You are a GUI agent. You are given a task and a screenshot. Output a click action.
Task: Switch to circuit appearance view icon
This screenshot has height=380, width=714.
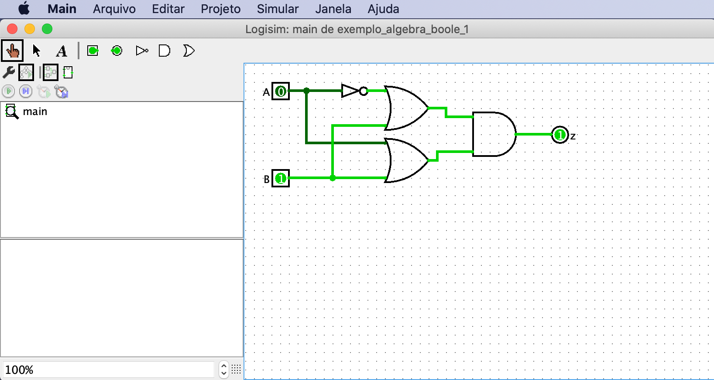point(68,72)
